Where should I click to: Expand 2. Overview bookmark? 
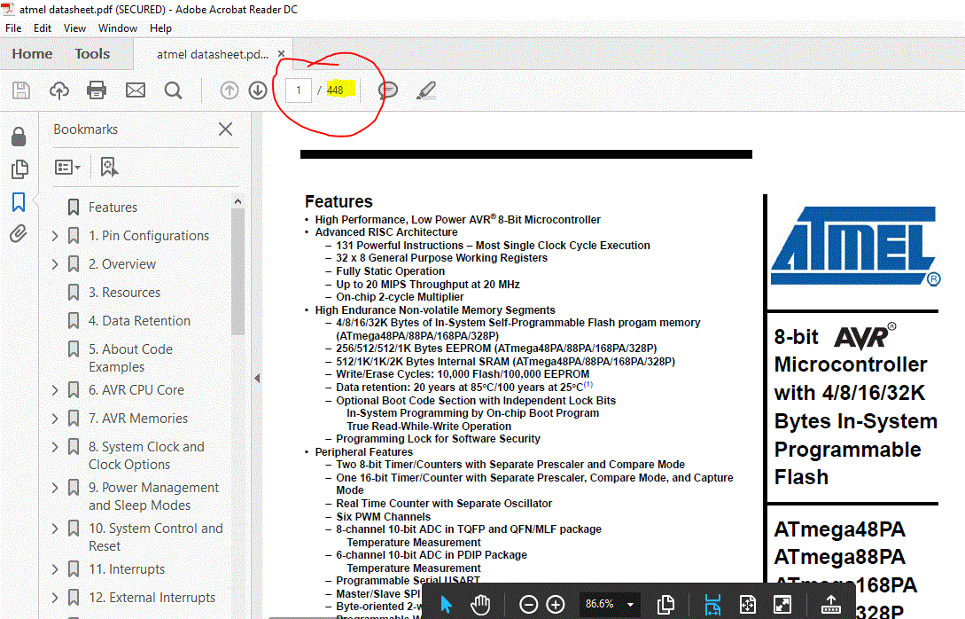pyautogui.click(x=55, y=264)
